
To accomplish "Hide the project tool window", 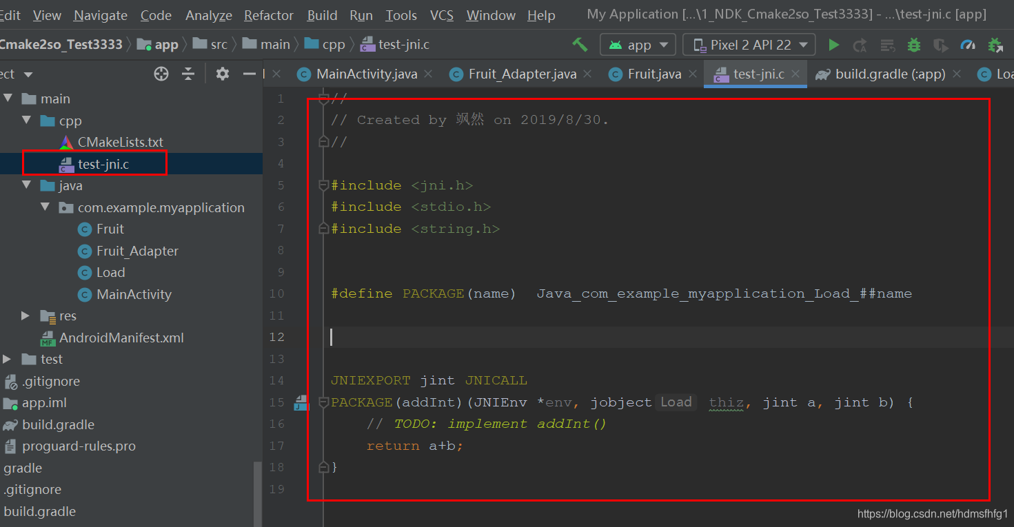I will click(250, 74).
